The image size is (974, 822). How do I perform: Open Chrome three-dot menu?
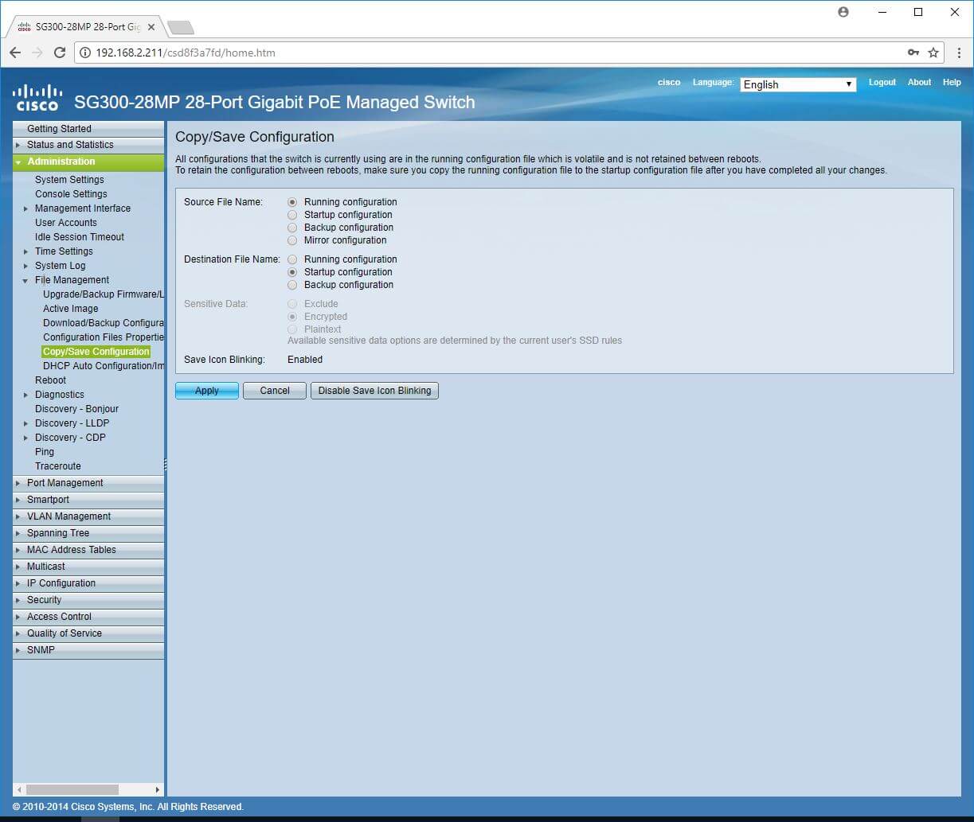coord(959,53)
